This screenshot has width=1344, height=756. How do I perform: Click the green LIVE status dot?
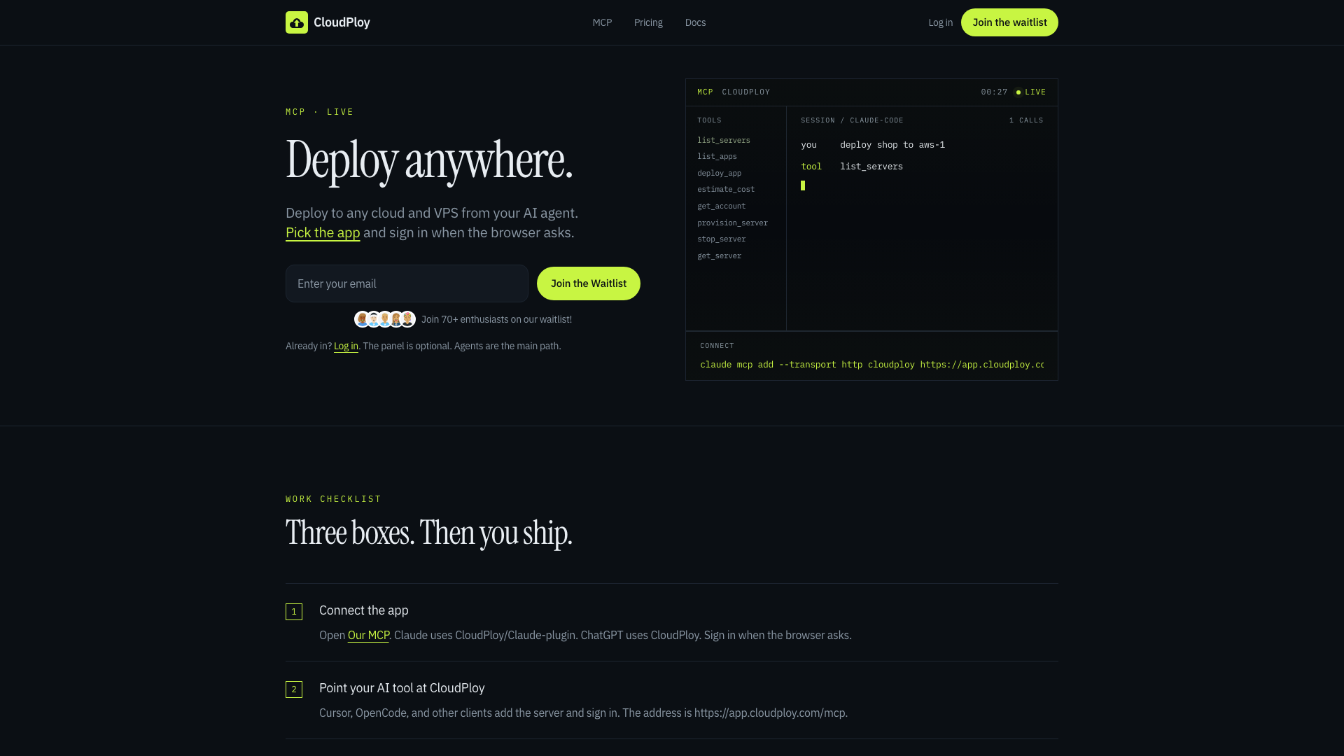1018,92
